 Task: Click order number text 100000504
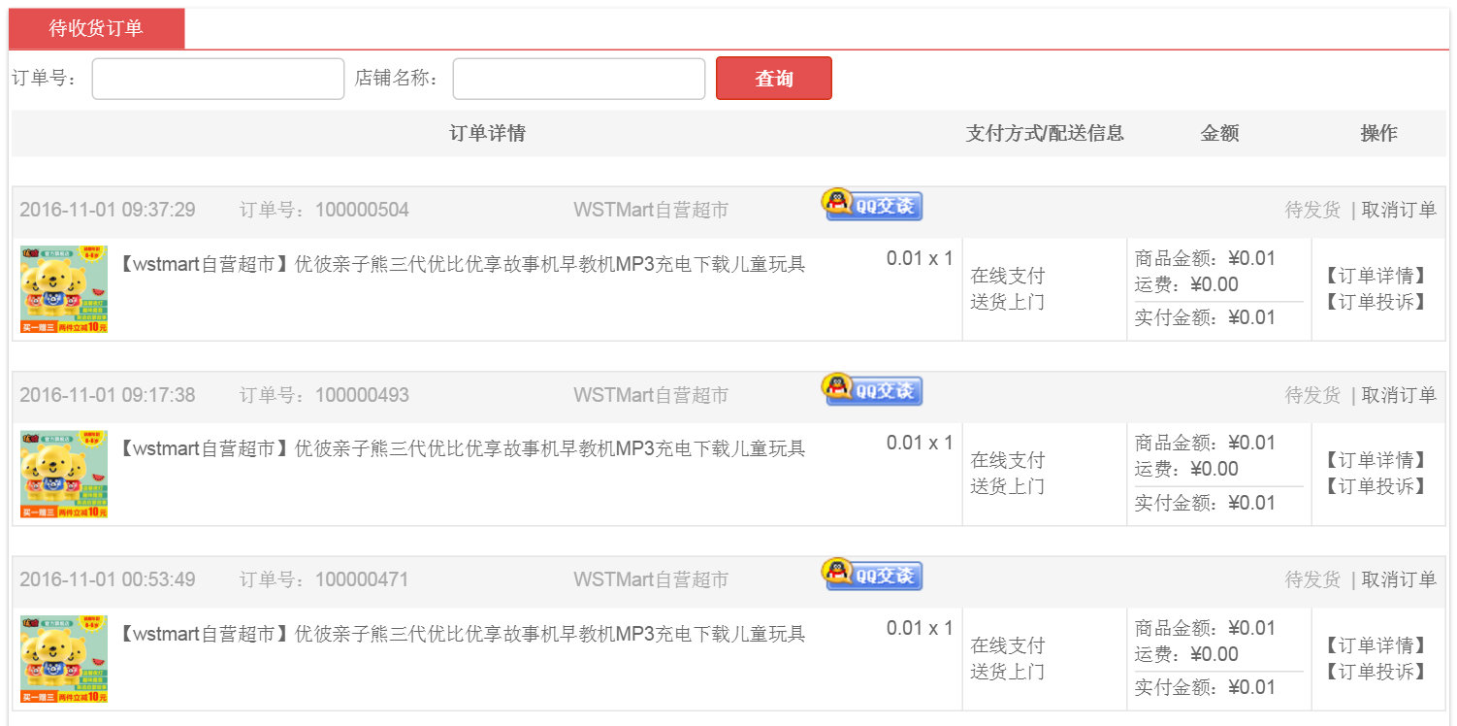coord(362,210)
